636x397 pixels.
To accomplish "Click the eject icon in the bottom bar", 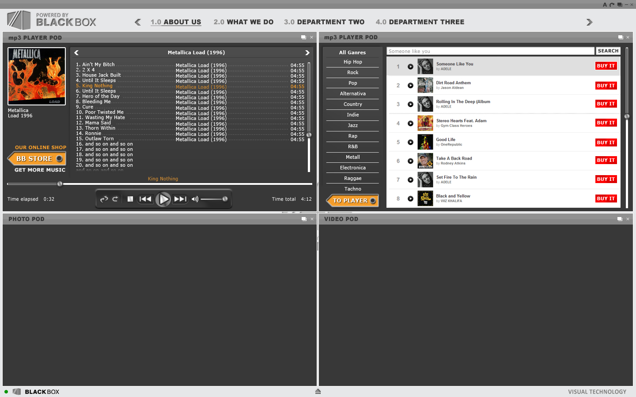I will tap(318, 391).
